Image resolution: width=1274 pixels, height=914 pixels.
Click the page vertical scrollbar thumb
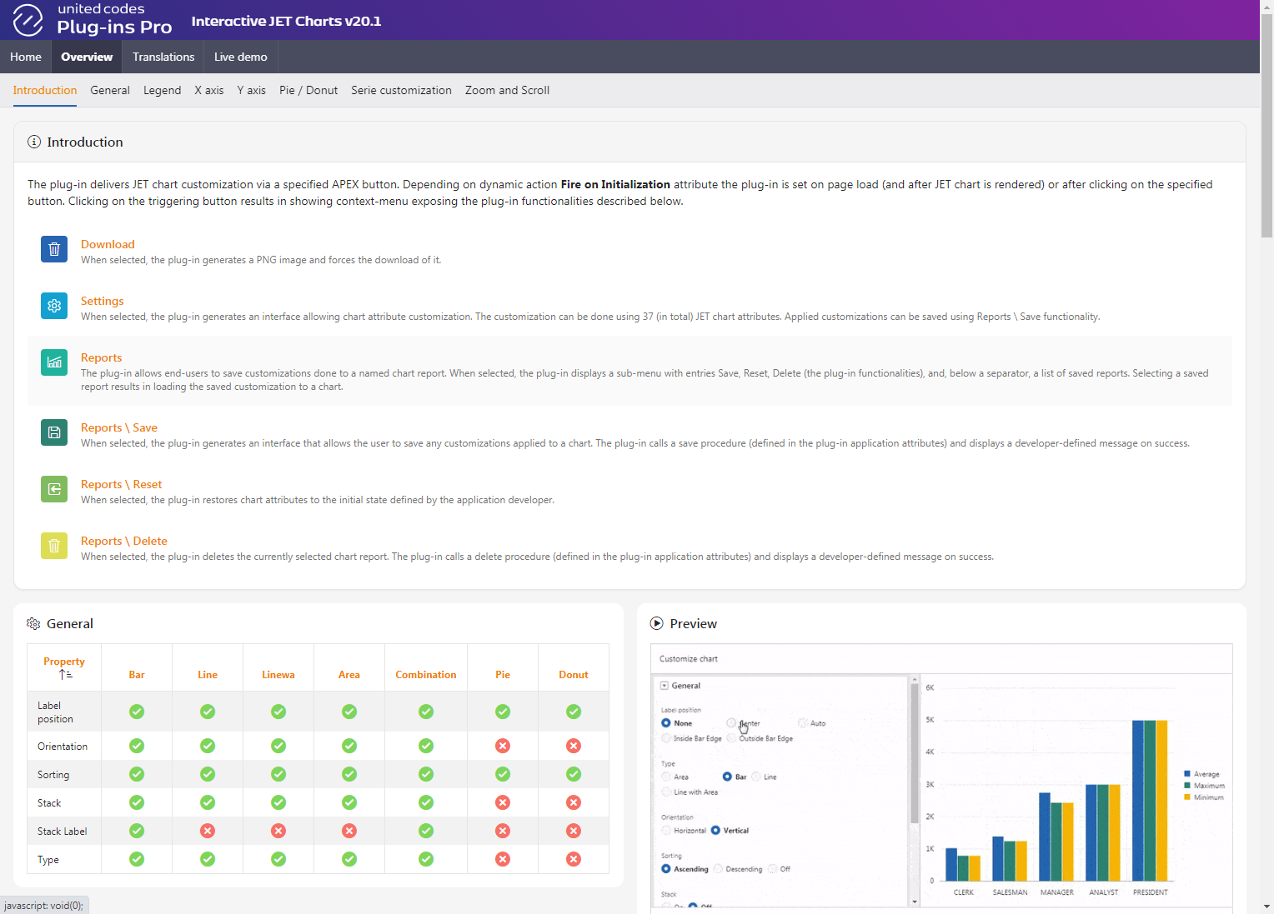(1266, 125)
